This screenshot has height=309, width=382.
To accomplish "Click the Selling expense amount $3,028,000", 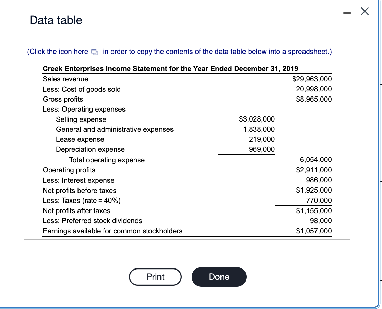I will (x=257, y=119).
